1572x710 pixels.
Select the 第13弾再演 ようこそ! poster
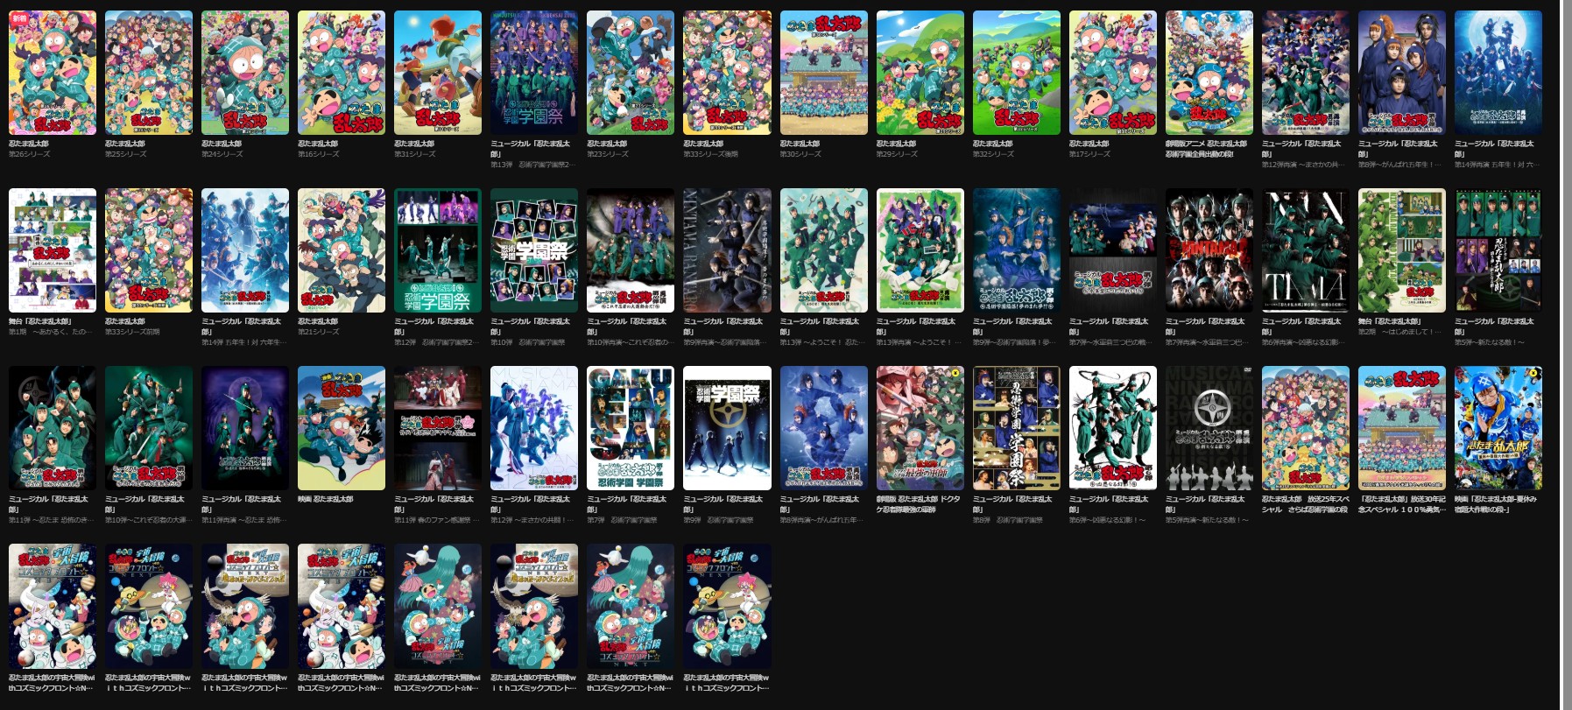[x=920, y=250]
